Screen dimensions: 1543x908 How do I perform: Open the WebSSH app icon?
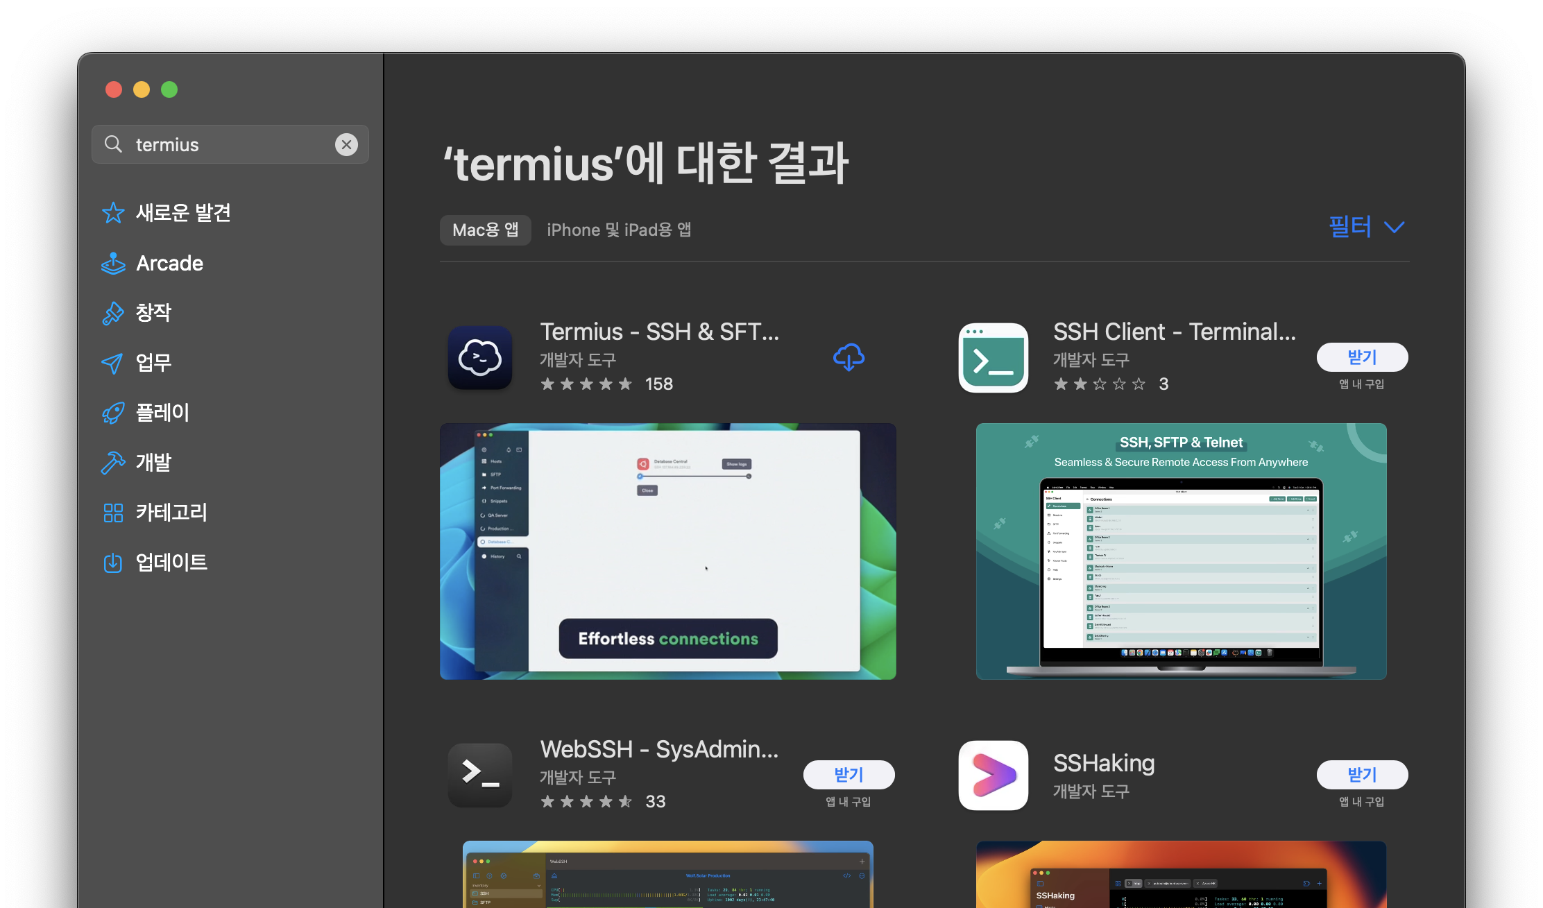click(x=480, y=775)
